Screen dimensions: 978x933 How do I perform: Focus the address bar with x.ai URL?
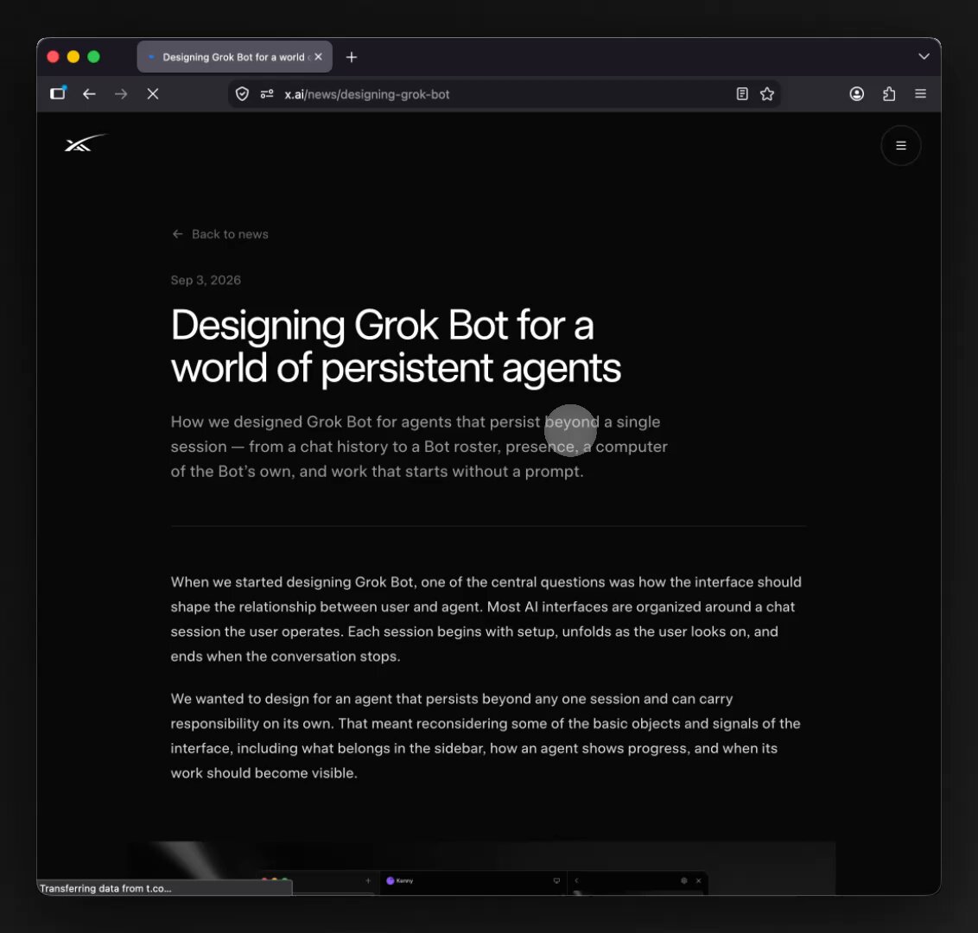505,94
